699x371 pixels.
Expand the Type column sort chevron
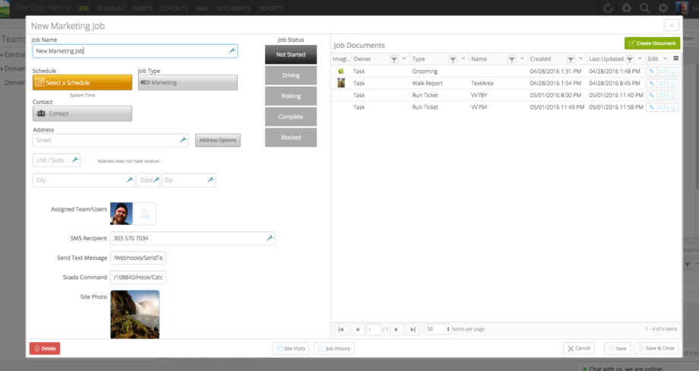pyautogui.click(x=463, y=59)
